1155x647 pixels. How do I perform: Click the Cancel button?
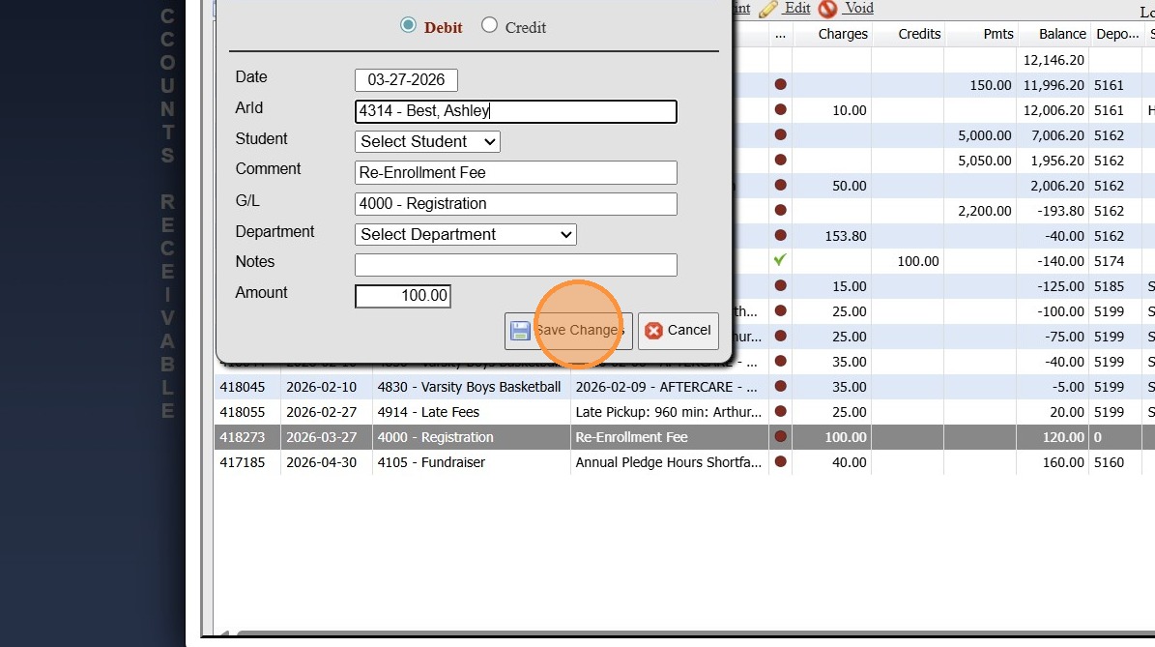point(678,331)
